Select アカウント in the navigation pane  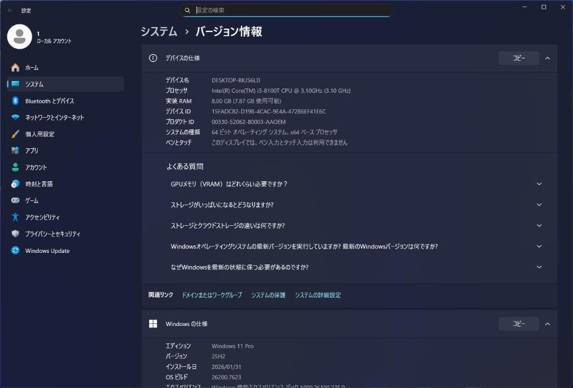click(37, 167)
